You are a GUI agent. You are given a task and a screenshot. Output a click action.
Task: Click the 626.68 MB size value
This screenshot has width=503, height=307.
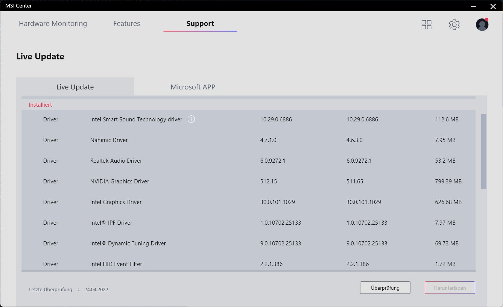(448, 202)
